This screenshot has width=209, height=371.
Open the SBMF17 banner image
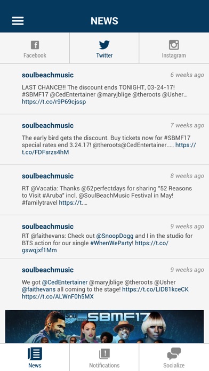pos(104,327)
